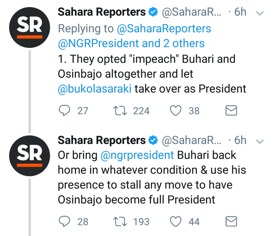273x236 pixels.
Task: Expand the second tweet's options chevron
Action: point(260,141)
